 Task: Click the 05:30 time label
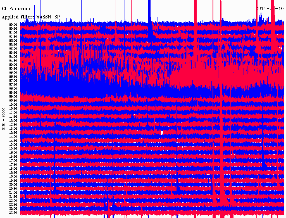click(x=13, y=68)
